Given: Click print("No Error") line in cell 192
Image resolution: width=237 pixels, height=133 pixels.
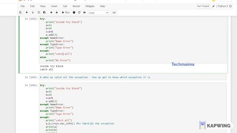Looking at the screenshot, I should click(x=58, y=60).
